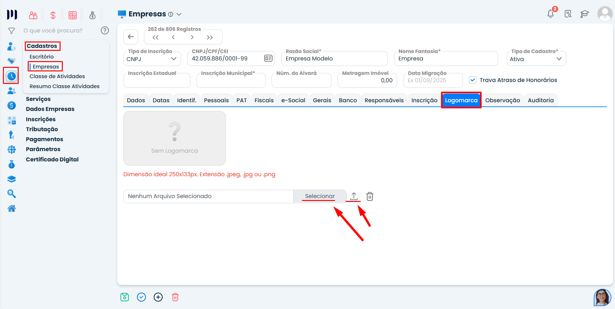
Task: Open the Auditoria tab
Action: pyautogui.click(x=541, y=100)
